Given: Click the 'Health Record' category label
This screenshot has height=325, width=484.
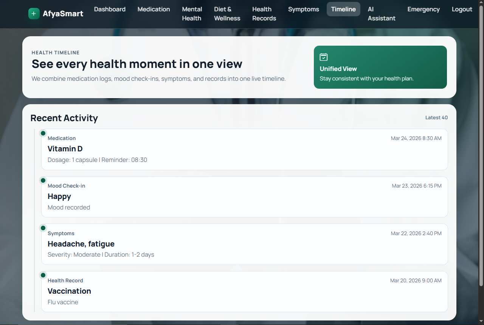Looking at the screenshot, I should 65,280.
